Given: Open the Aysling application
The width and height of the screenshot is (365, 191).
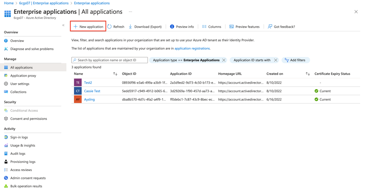Looking at the screenshot, I should click(x=89, y=99).
